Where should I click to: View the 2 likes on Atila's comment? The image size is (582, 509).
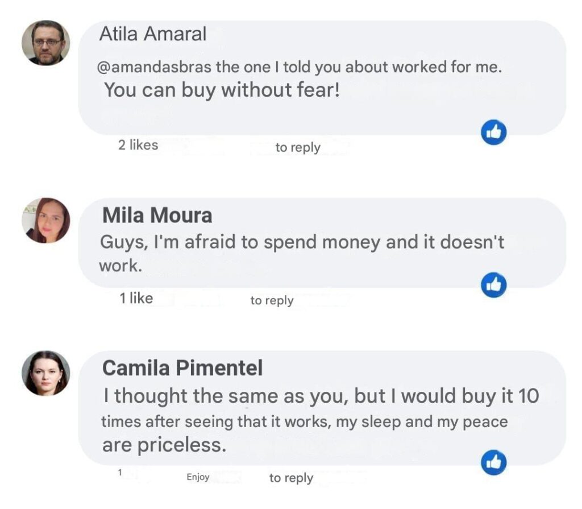138,145
